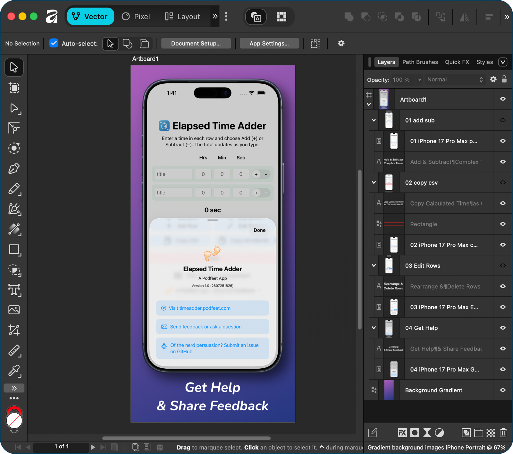Click the Visit timeadder.podfeet.com link

coord(212,308)
